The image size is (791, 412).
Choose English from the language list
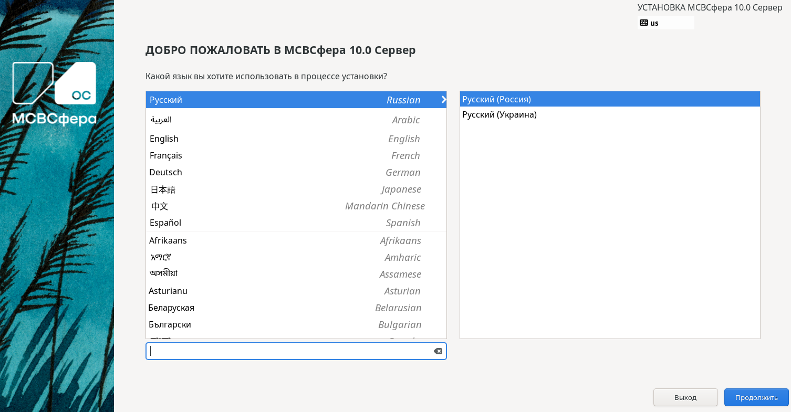(296, 139)
